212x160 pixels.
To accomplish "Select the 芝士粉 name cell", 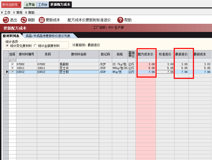I will pos(79,72).
